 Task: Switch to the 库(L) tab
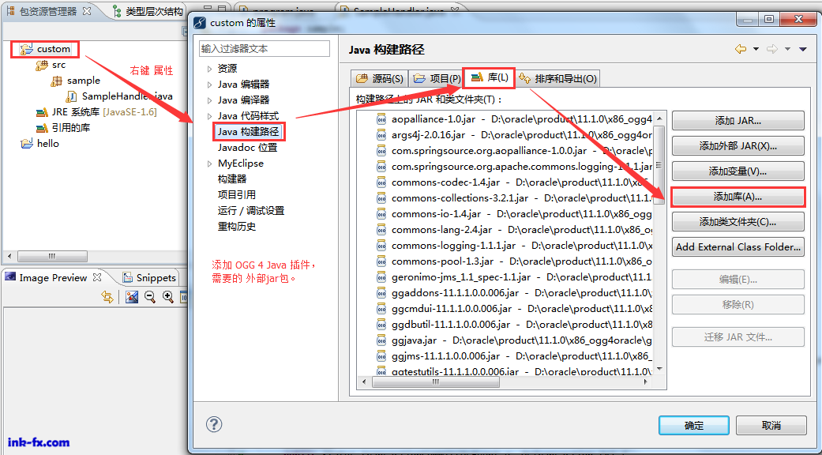point(490,77)
